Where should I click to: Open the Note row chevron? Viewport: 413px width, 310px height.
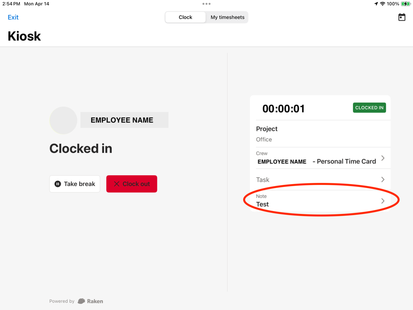coord(383,201)
